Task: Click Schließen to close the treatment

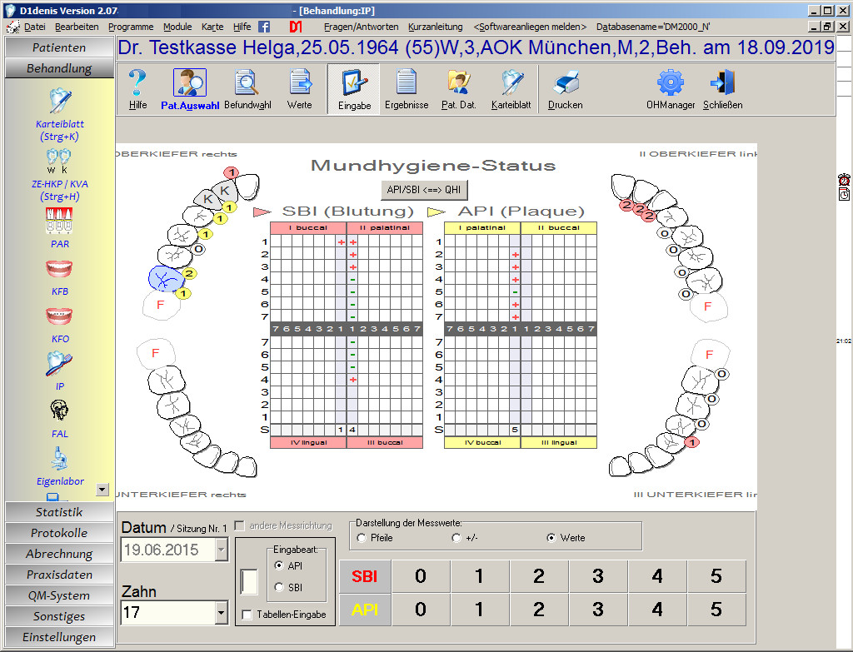Action: (722, 89)
